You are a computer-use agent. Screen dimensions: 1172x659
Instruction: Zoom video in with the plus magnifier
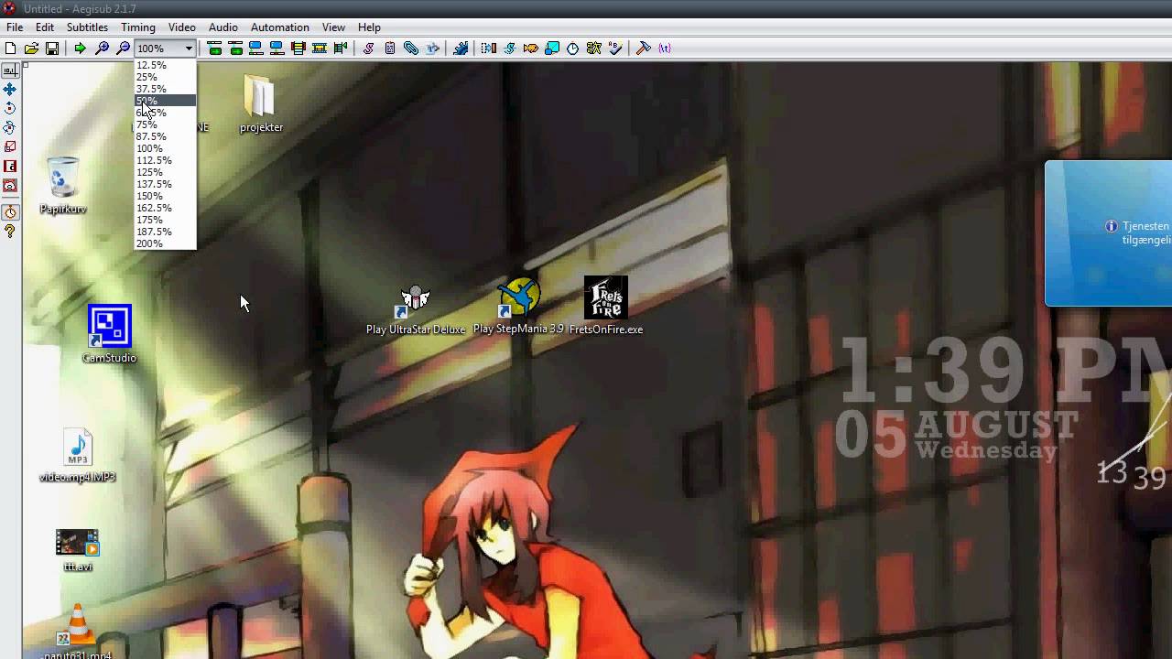tap(102, 49)
